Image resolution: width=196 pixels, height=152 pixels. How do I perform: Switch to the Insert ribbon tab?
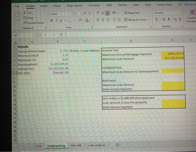tap(44, 6)
